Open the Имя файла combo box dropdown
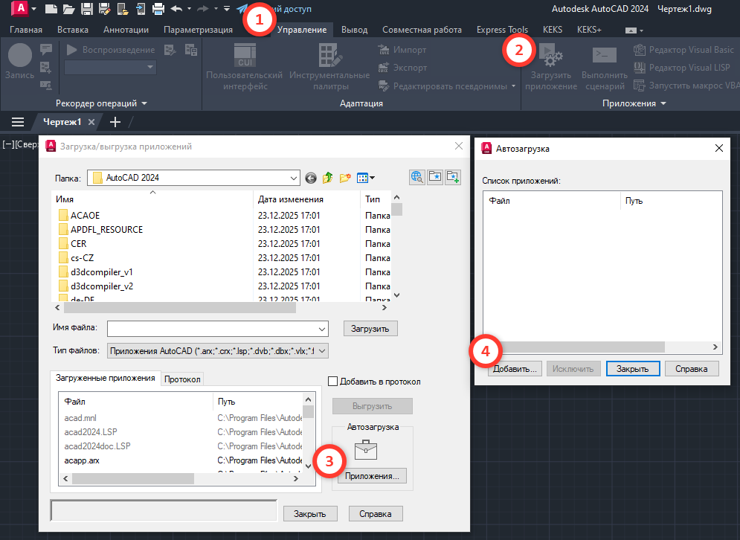Image resolution: width=740 pixels, height=540 pixels. pyautogui.click(x=322, y=329)
